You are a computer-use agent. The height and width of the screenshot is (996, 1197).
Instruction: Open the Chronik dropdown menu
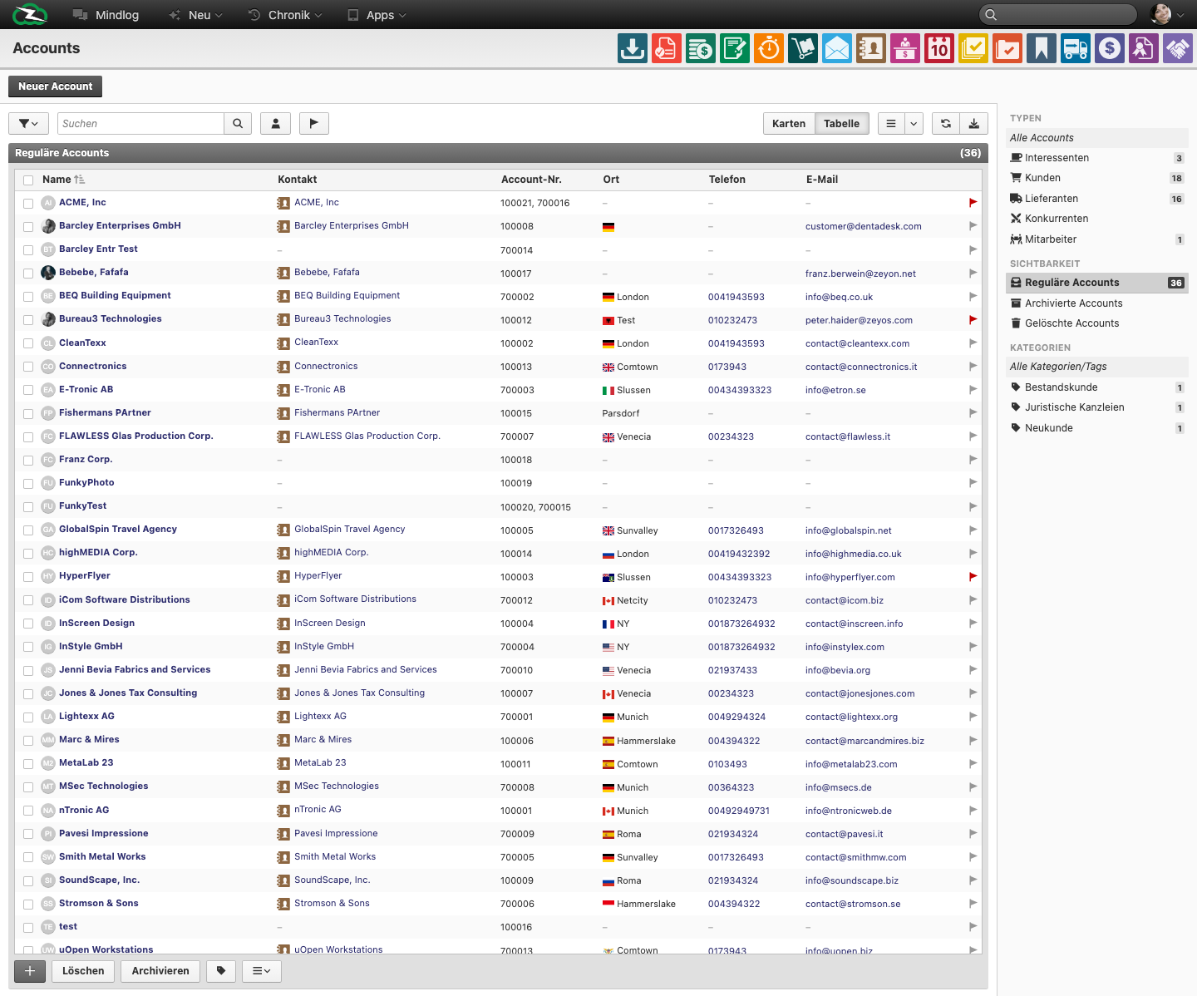[285, 15]
